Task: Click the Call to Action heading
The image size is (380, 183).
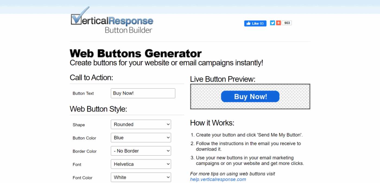Action: pos(91,78)
